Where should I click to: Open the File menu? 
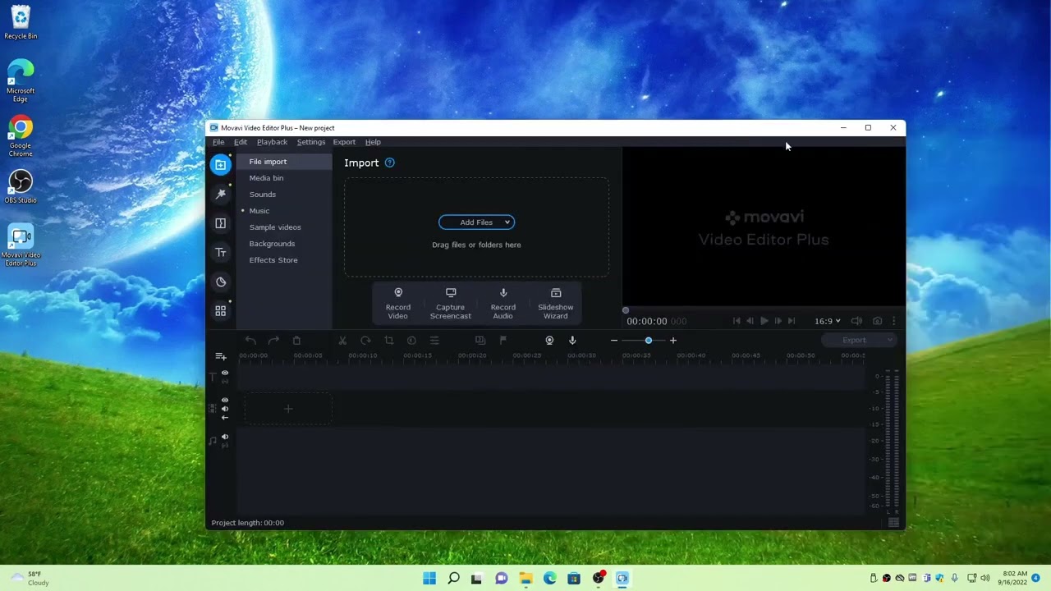pyautogui.click(x=218, y=142)
